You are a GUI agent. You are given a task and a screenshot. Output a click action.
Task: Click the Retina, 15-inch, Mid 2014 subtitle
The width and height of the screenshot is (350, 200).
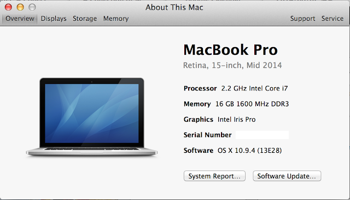click(232, 65)
